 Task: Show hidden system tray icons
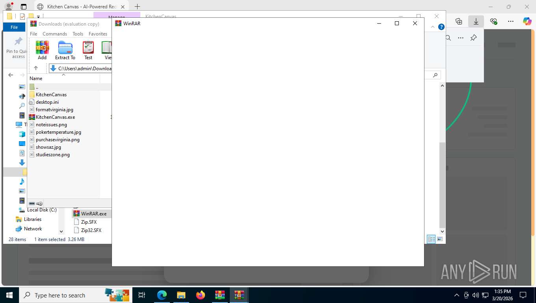click(457, 295)
